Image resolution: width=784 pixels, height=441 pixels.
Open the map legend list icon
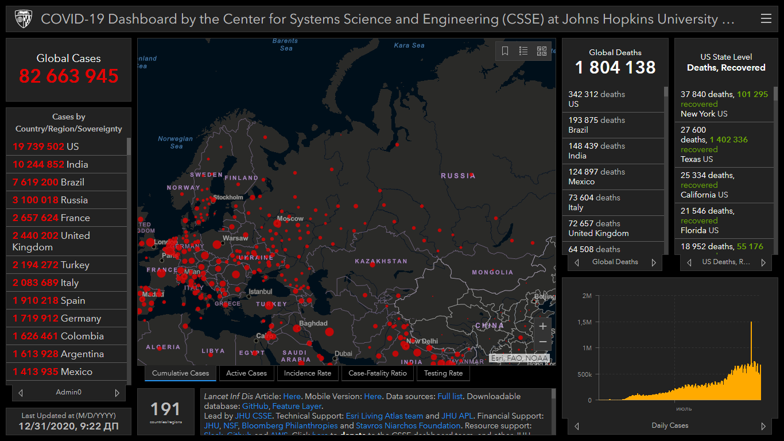(523, 51)
